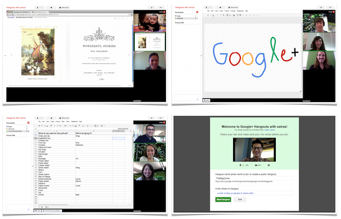Click the Hangout name field containing TheBigGame
The width and height of the screenshot is (341, 219).
click(254, 178)
